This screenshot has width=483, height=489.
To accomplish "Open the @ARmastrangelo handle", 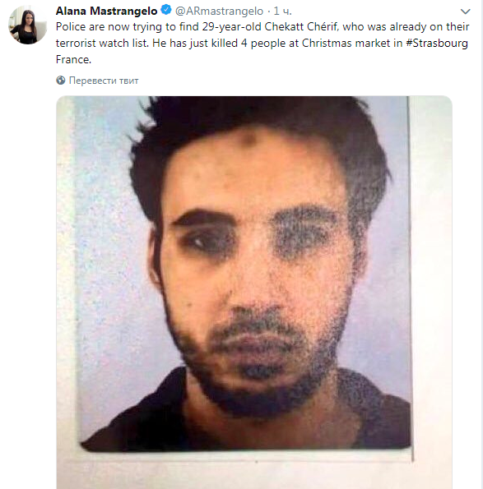I will pyautogui.click(x=219, y=11).
